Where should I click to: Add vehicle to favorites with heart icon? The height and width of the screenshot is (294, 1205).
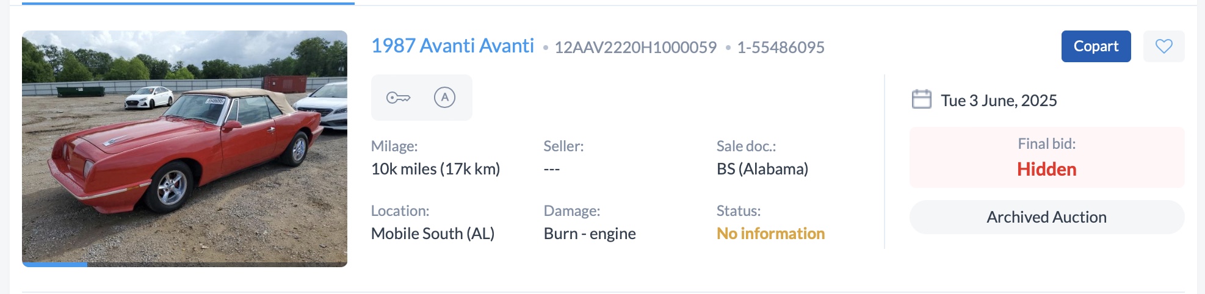[x=1163, y=46]
